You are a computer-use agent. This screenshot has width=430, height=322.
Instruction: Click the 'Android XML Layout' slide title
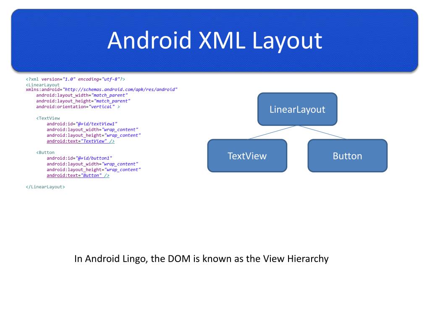click(215, 41)
